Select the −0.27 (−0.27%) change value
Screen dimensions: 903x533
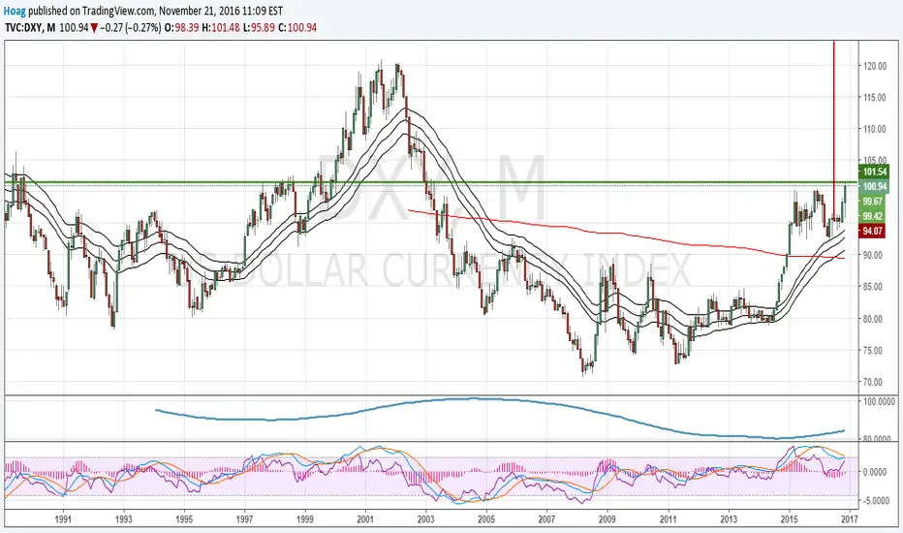click(x=131, y=27)
